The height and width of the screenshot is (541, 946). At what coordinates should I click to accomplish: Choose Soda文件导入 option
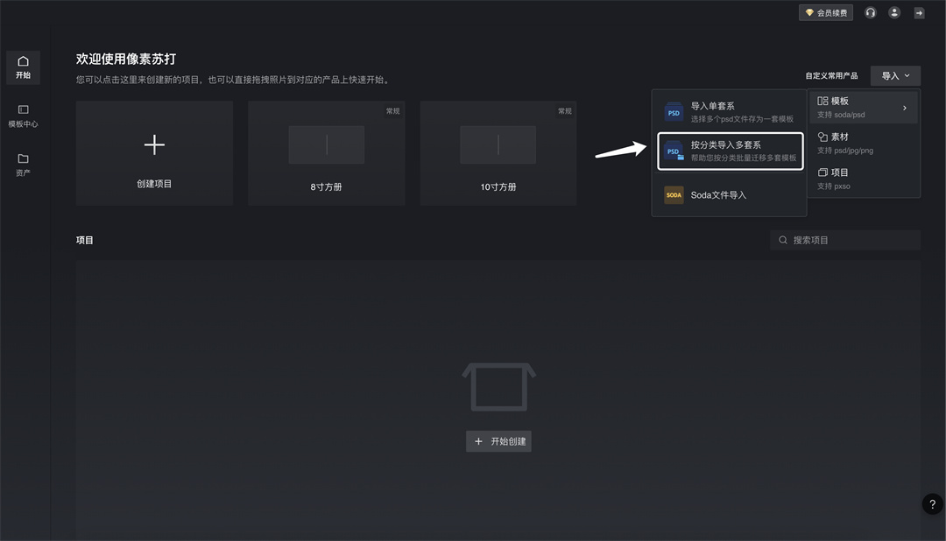coord(730,195)
